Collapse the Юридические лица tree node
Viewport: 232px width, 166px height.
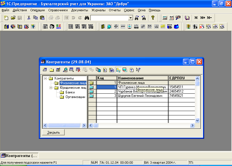pyautogui.click(x=51, y=88)
